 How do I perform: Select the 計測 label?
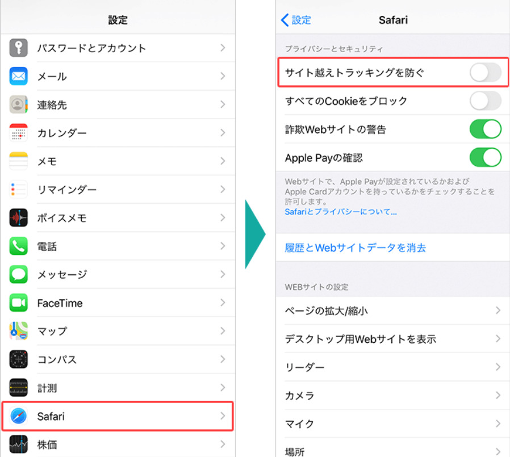(x=47, y=388)
